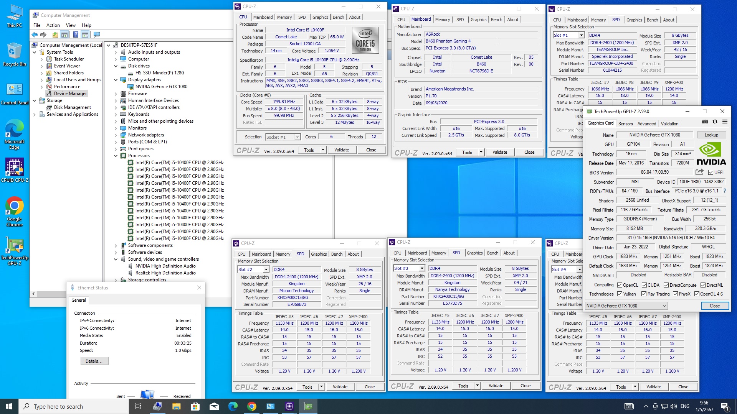Click Validate in CPU-Z Mainboard window
The image size is (737, 414).
pos(500,152)
